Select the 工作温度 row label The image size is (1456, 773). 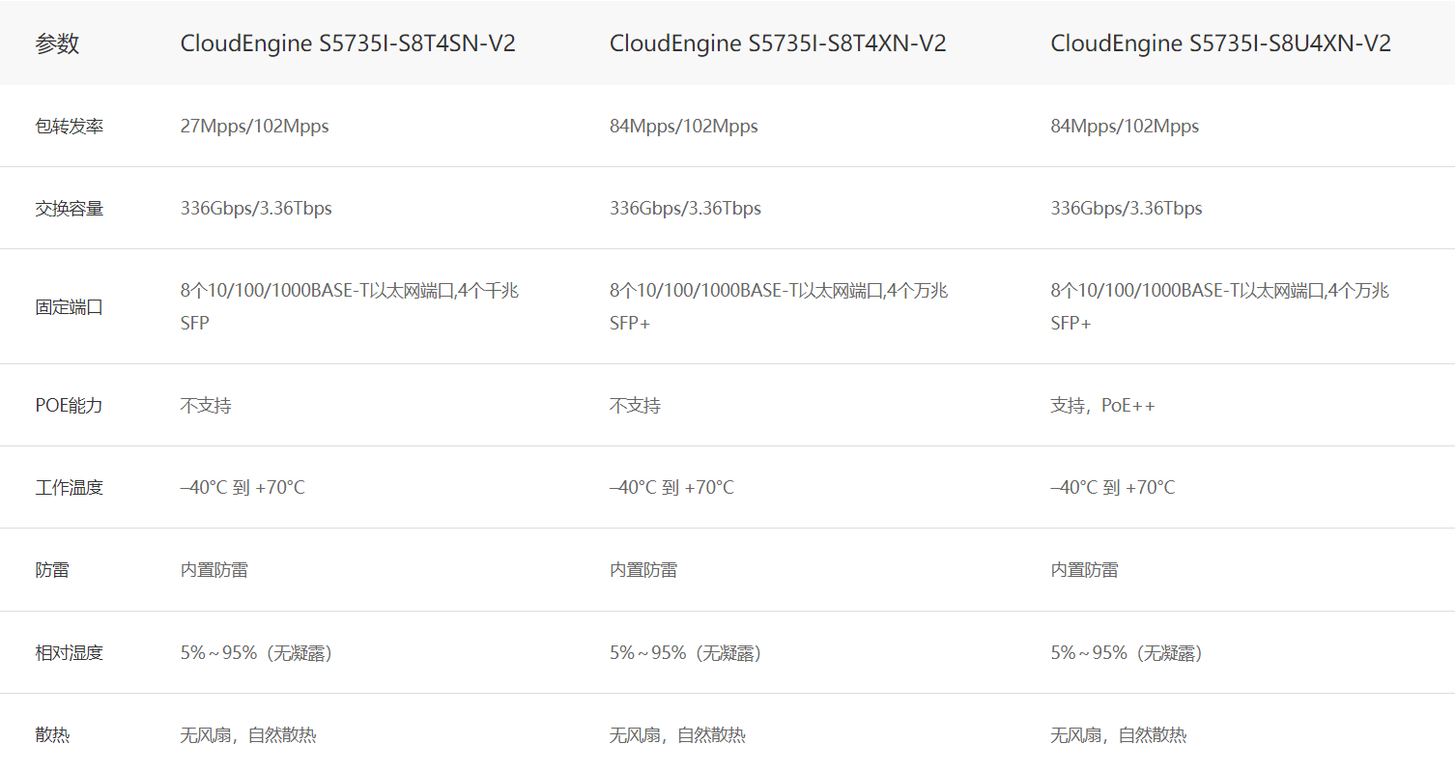(x=69, y=488)
